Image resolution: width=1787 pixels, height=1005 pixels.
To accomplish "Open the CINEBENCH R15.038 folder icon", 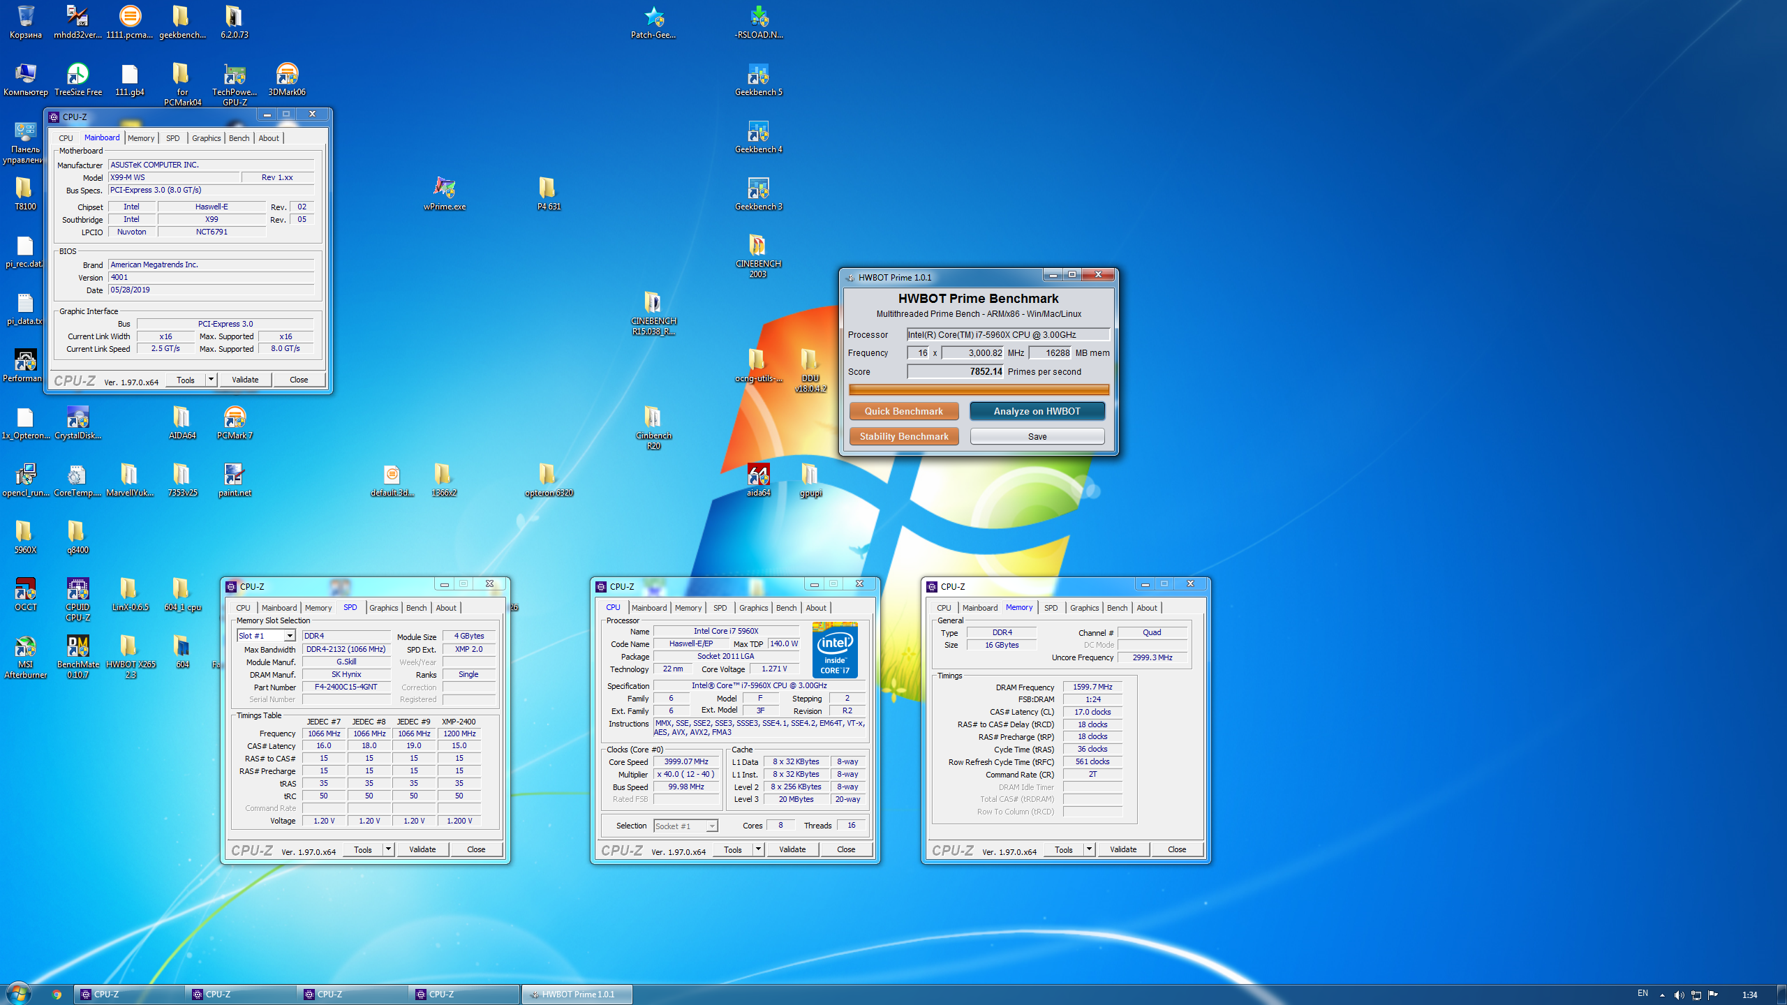I will tap(653, 313).
